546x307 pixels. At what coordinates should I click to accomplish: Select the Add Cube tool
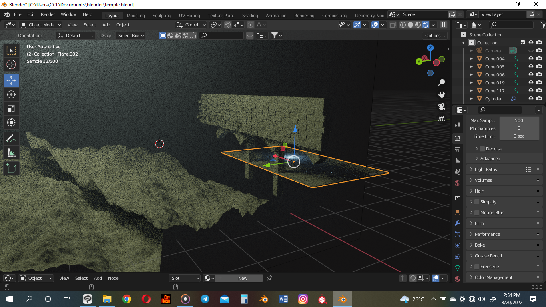(x=11, y=169)
